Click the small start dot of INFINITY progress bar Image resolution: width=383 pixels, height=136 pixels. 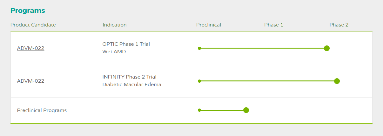point(199,81)
